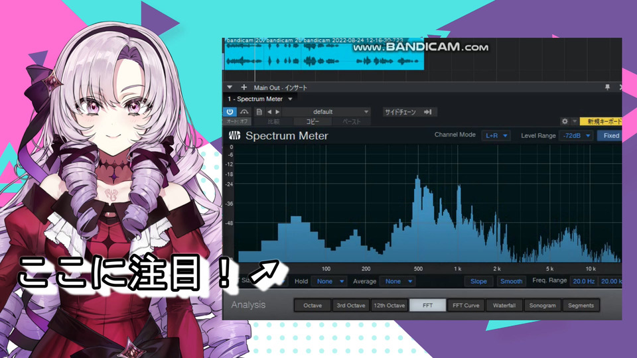Screen dimensions: 637x358
Task: Select the Waterfall analysis mode
Action: 504,305
